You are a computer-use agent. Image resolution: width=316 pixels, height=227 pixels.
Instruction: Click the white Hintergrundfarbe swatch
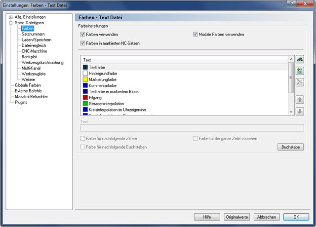(85, 74)
